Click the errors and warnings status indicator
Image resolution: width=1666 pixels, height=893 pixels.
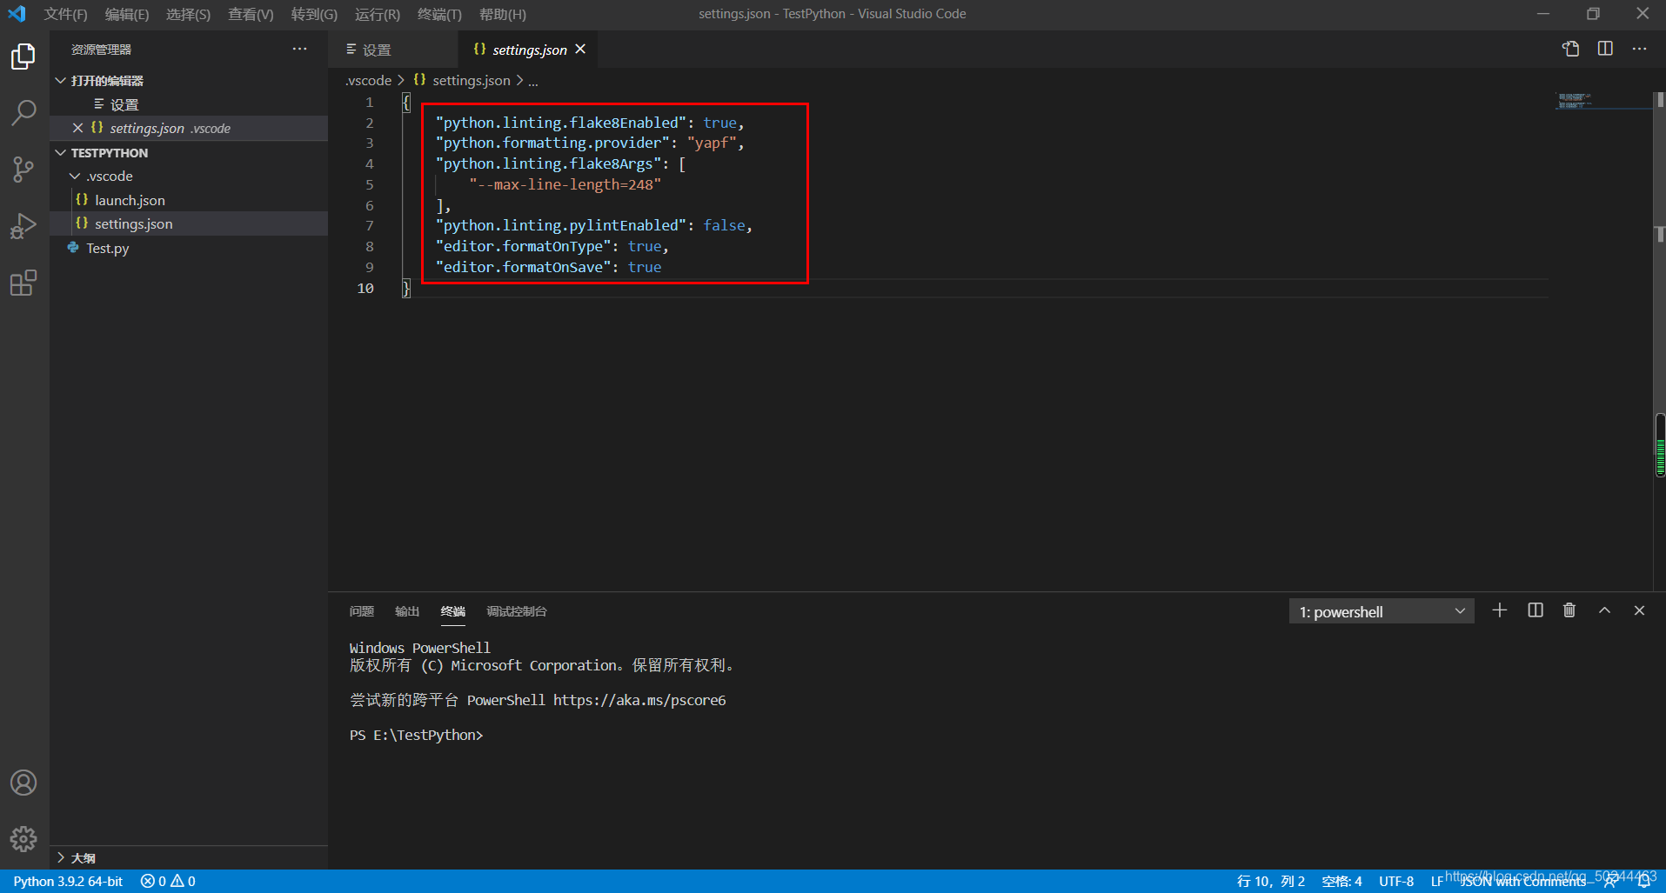(x=167, y=881)
